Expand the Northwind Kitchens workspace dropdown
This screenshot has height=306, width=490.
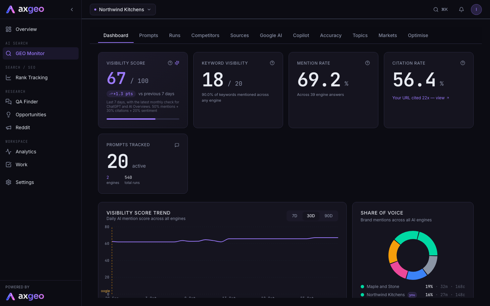pos(123,10)
